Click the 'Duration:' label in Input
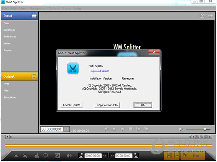Screen dimensions: 217x162 click(9, 30)
